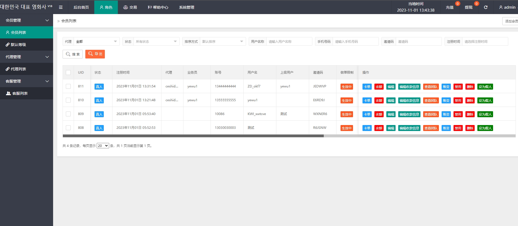The image size is (518, 226).
Task: Click the horizontal table scrollbar
Action: (193, 136)
